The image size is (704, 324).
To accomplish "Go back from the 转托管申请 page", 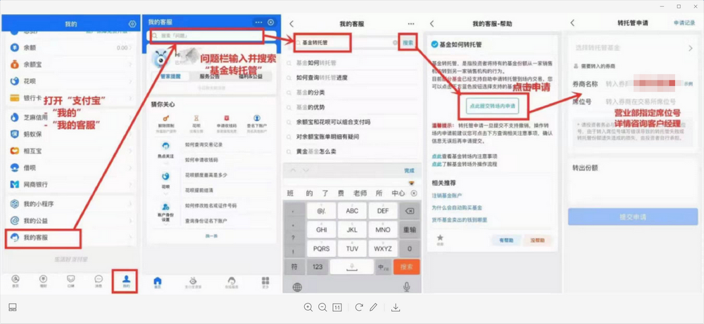I will pos(572,23).
